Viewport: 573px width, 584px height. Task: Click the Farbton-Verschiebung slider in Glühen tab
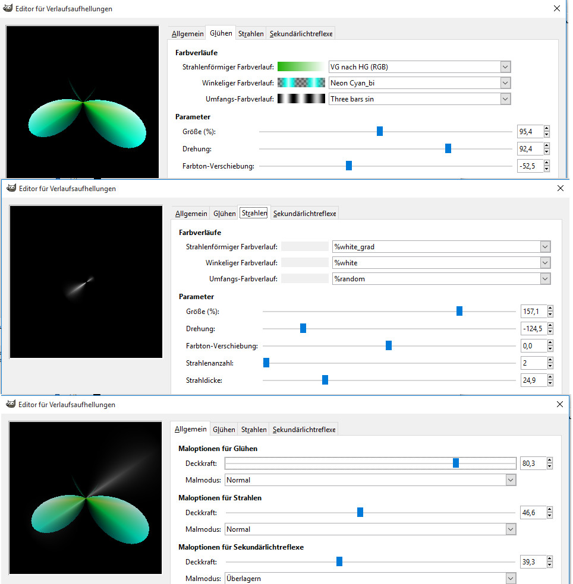point(349,166)
